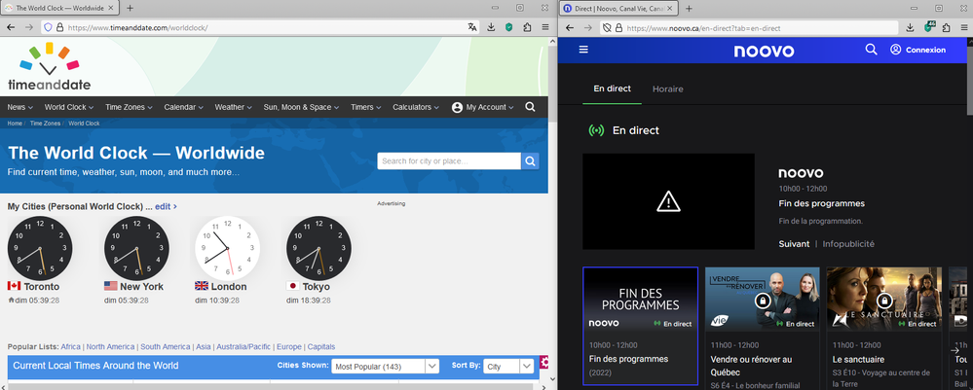Click the left page horizontal scrollbar
The height and width of the screenshot is (390, 973).
[x=270, y=387]
